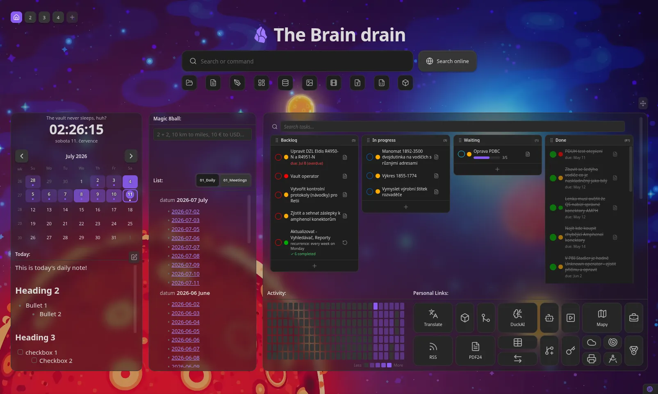The height and width of the screenshot is (394, 658).
Task: Add a new task to Waiting column
Action: [497, 169]
